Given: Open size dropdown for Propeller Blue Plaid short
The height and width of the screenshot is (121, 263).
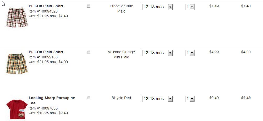Looking at the screenshot, I should point(157,7).
